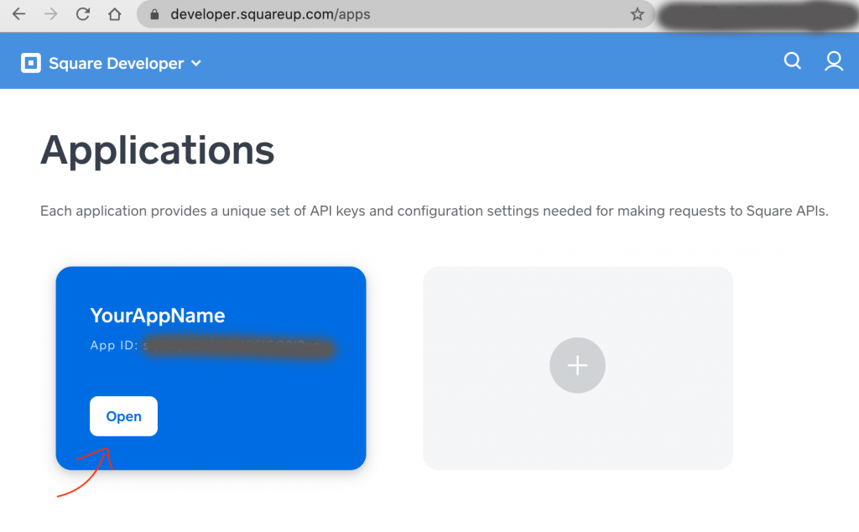Open the browser home page
Image resolution: width=859 pixels, height=532 pixels.
point(114,14)
